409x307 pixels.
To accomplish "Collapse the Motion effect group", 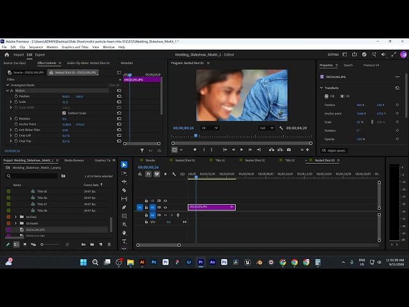I will [8, 91].
